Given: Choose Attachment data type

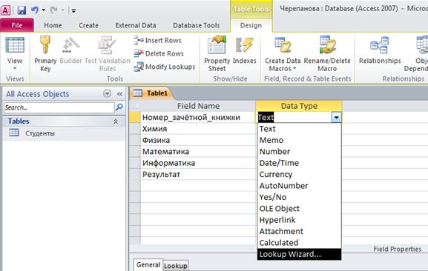Looking at the screenshot, I should pos(299,232).
